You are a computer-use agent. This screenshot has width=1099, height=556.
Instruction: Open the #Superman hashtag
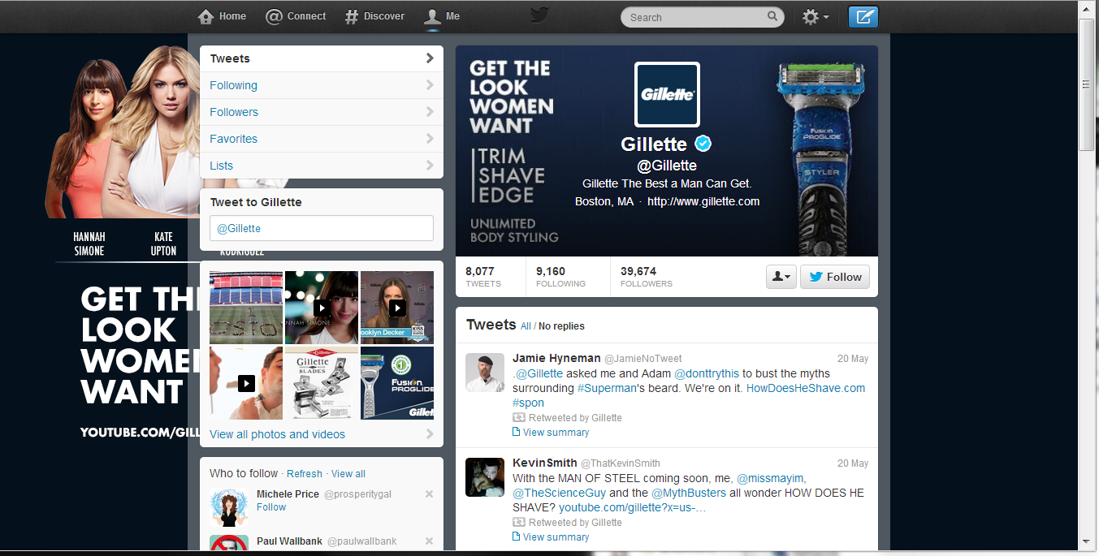click(605, 388)
